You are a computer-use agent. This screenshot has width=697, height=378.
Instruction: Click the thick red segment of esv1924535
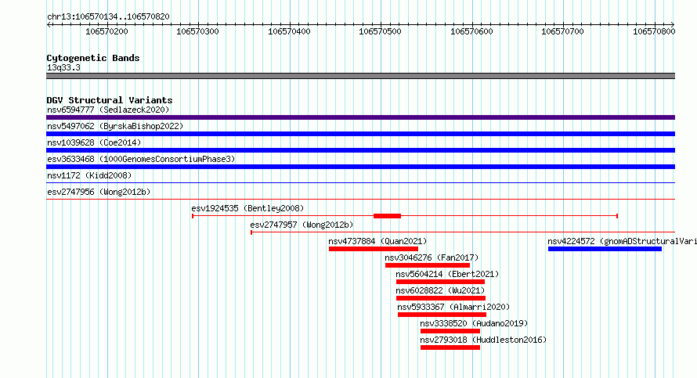pyautogui.click(x=387, y=216)
